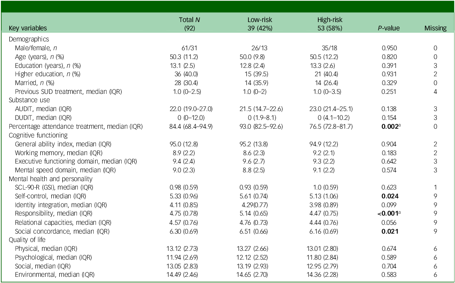Click the bold 0.002 P-value
The height and width of the screenshot is (283, 455).
pyautogui.click(x=389, y=127)
